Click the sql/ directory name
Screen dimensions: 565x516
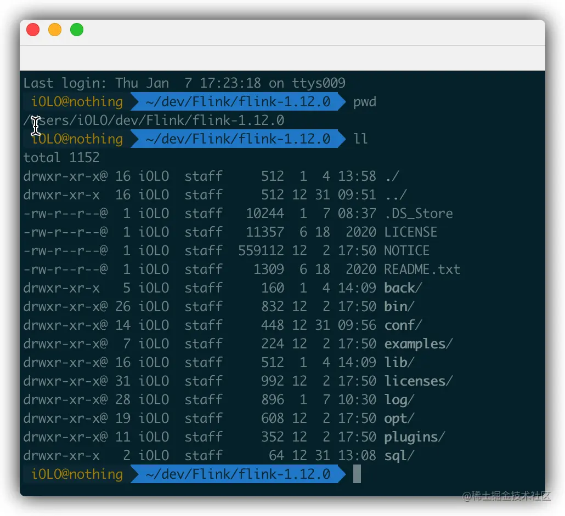tap(399, 456)
